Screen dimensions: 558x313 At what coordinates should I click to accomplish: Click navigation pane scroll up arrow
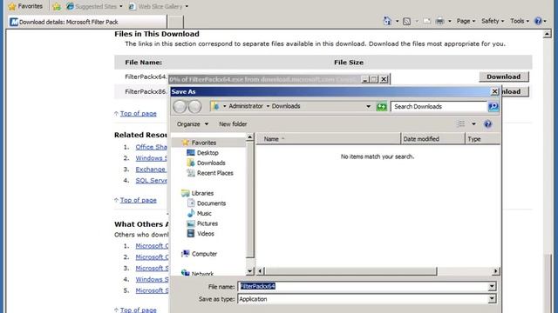click(x=250, y=137)
